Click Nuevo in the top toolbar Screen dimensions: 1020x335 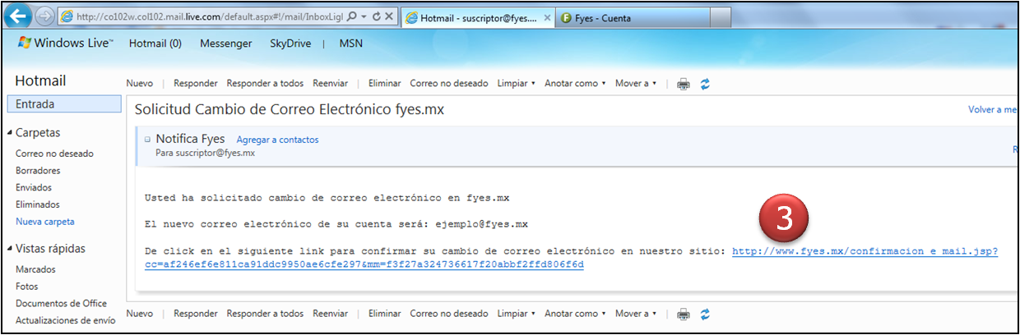(139, 83)
